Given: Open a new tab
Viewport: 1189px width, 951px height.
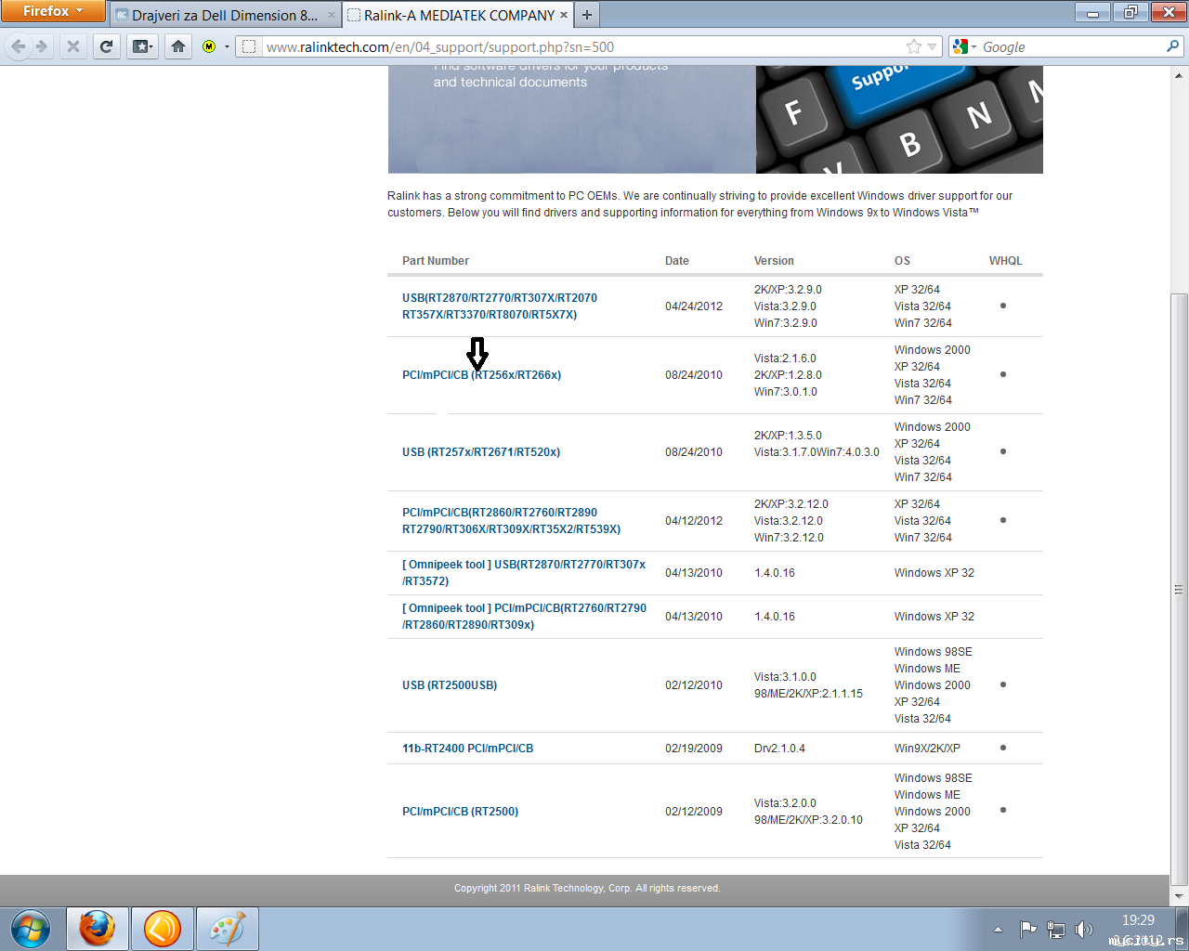Looking at the screenshot, I should [587, 15].
